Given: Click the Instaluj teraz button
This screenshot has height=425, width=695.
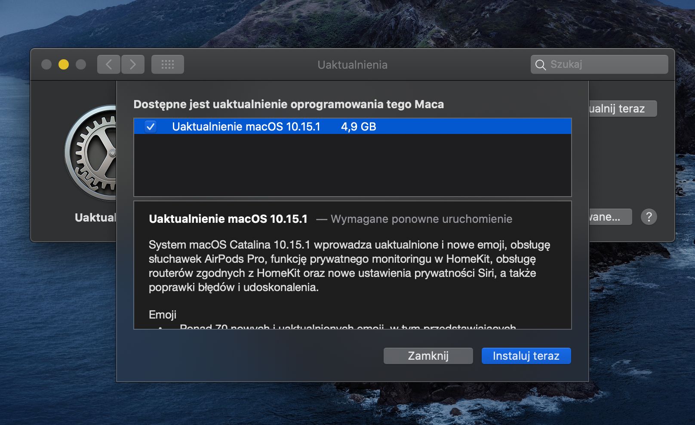Looking at the screenshot, I should coord(526,356).
